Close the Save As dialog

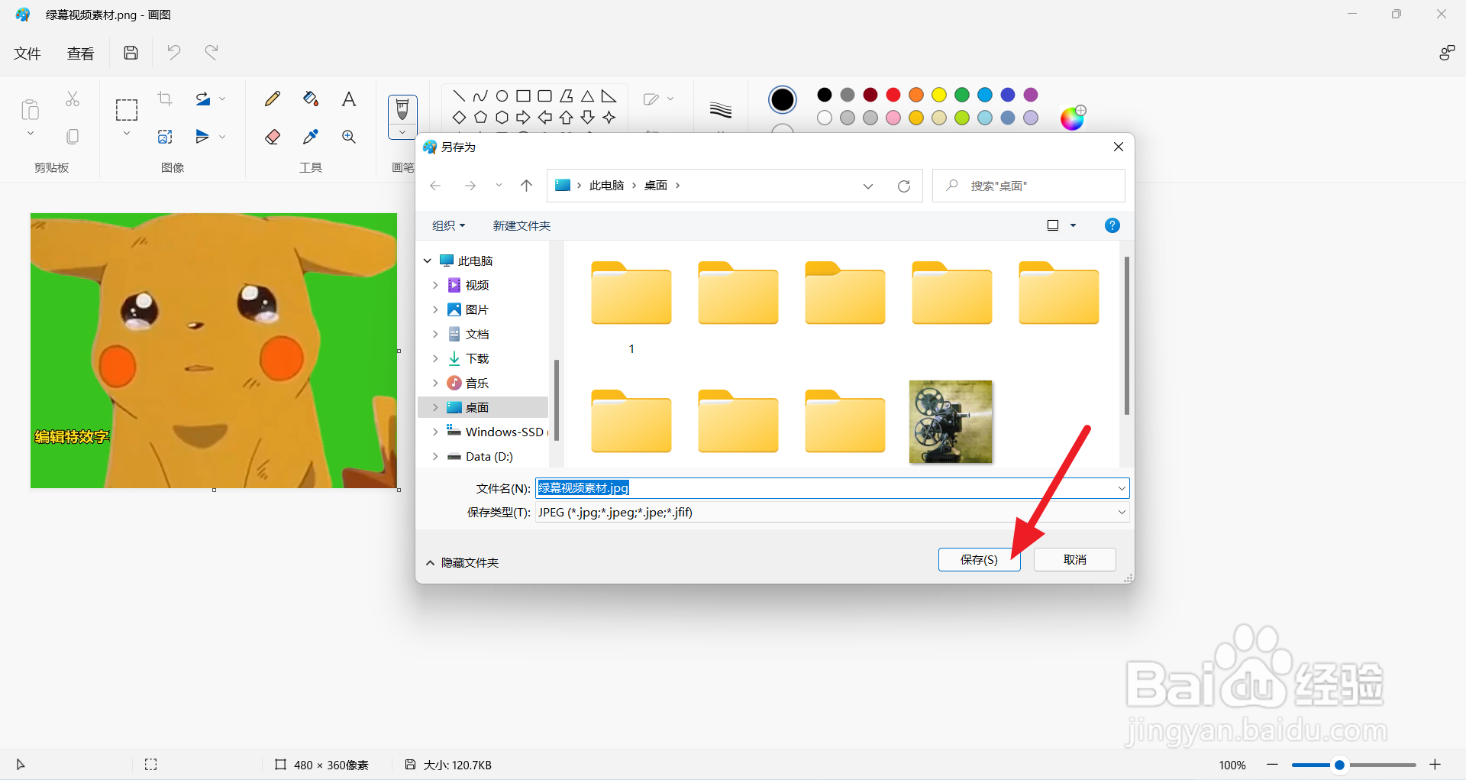pos(1119,147)
